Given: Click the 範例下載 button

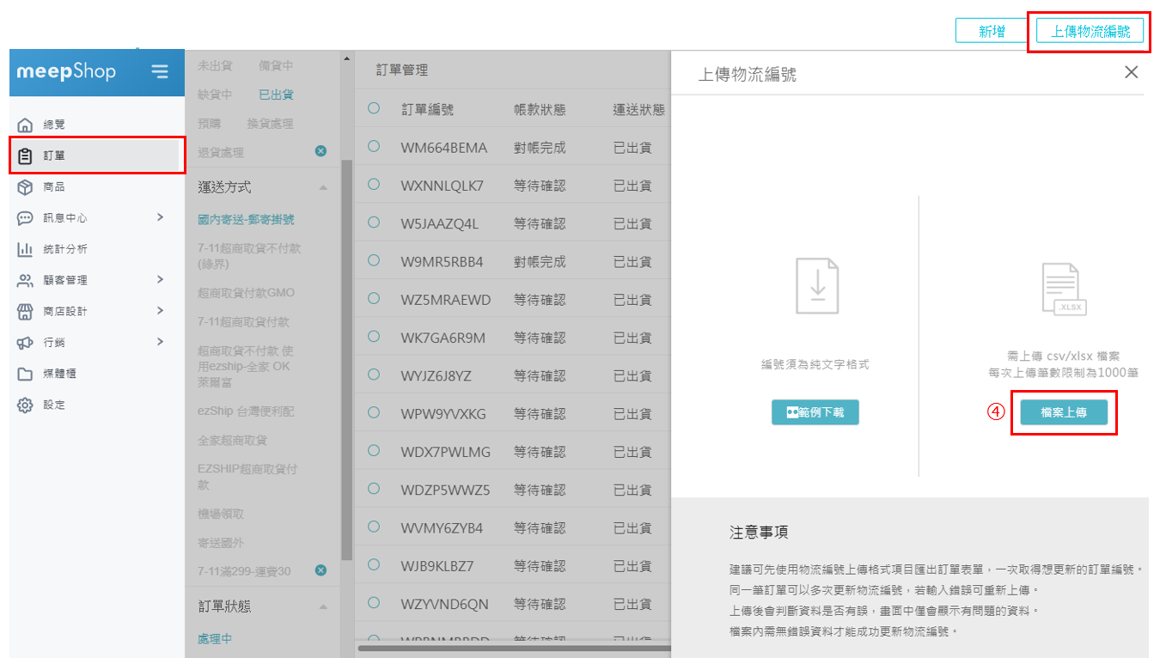Looking at the screenshot, I should [815, 412].
